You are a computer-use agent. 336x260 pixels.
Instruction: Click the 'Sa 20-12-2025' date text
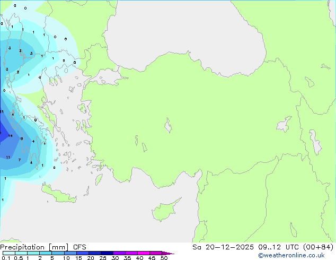[x=223, y=247]
